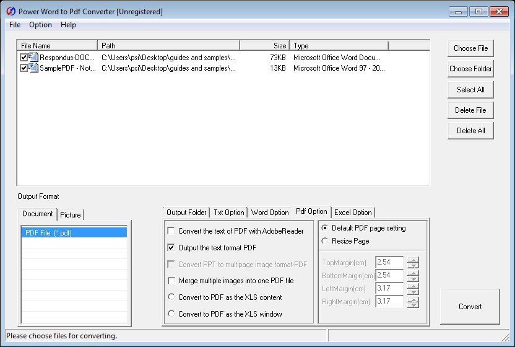Increase LeftMargin with the up arrow

[x=413, y=286]
